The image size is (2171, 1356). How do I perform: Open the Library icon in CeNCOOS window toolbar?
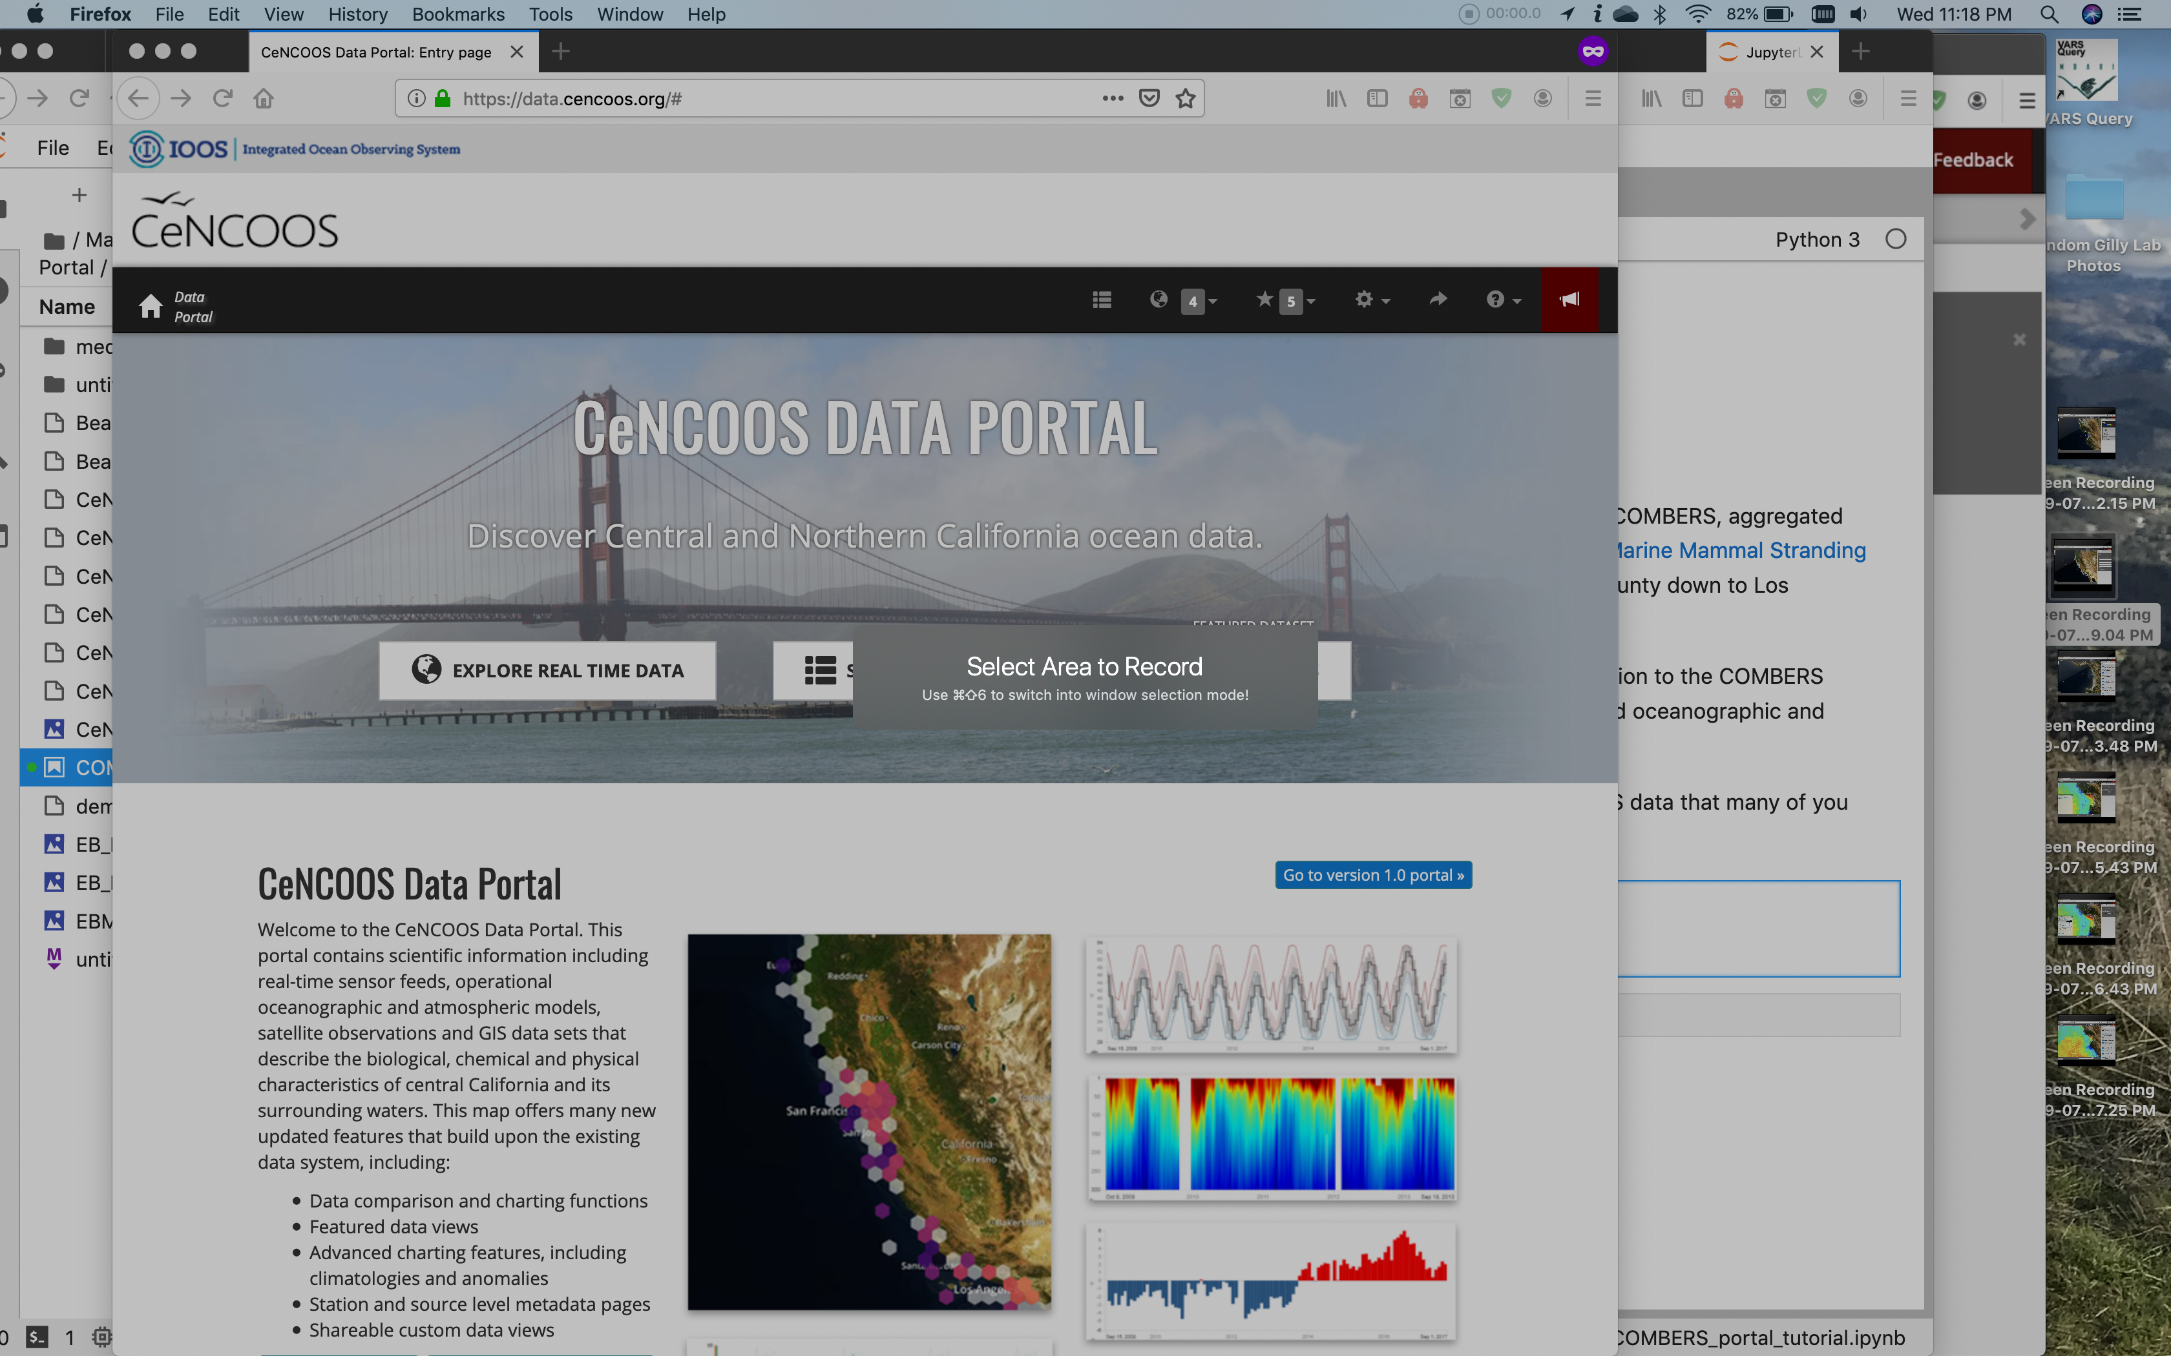[x=1336, y=99]
